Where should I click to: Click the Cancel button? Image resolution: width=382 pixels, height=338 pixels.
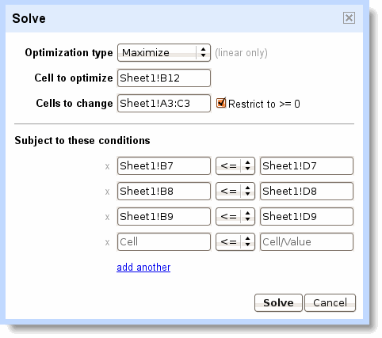(x=330, y=302)
